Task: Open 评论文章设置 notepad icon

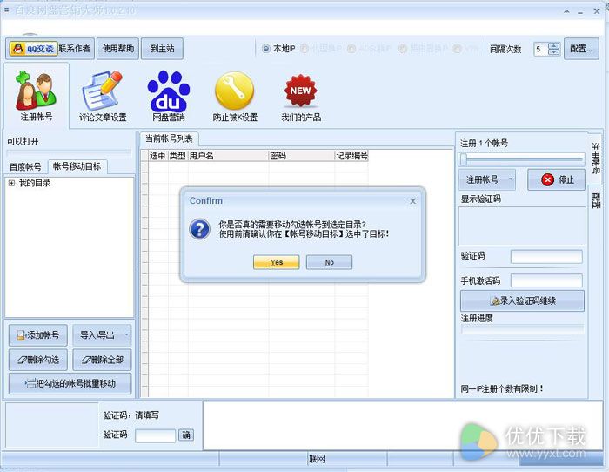Action: point(103,96)
